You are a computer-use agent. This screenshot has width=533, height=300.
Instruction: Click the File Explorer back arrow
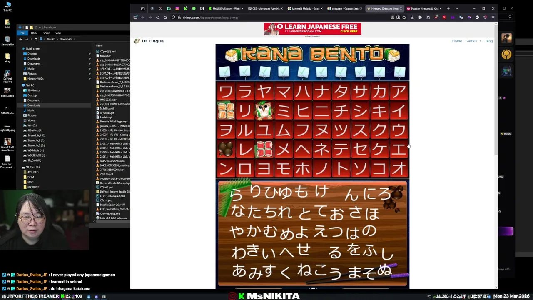click(x=20, y=39)
